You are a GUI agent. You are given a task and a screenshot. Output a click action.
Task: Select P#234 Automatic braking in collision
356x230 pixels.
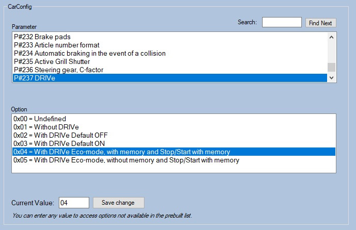click(89, 53)
